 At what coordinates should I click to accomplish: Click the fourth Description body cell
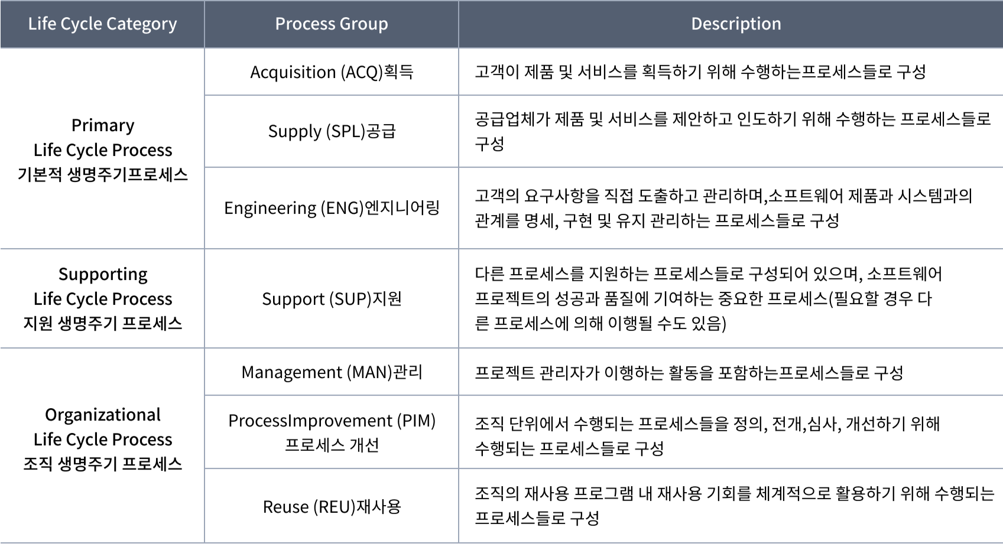731,298
